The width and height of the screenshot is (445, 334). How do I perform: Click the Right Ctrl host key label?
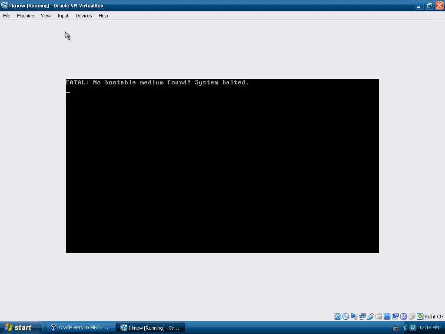coord(435,317)
